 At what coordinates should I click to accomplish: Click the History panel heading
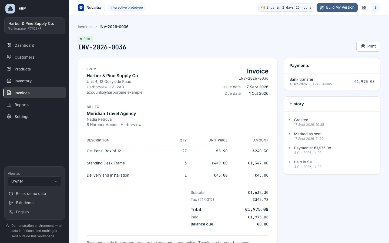[x=297, y=104]
